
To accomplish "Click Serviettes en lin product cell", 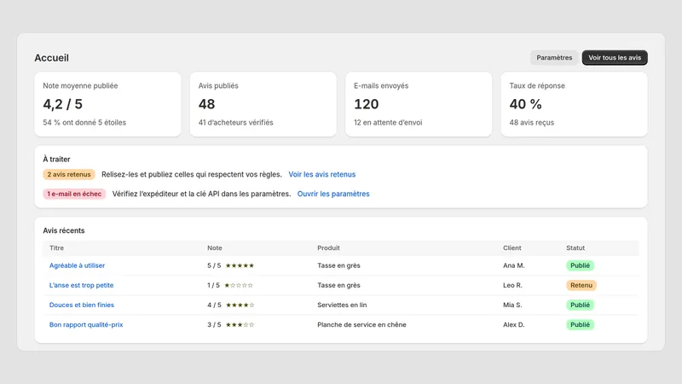I will click(342, 305).
